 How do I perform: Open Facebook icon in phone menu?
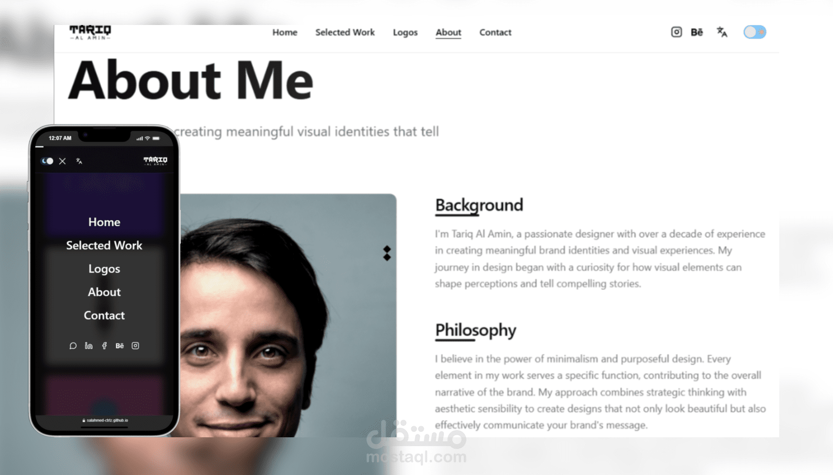click(104, 346)
